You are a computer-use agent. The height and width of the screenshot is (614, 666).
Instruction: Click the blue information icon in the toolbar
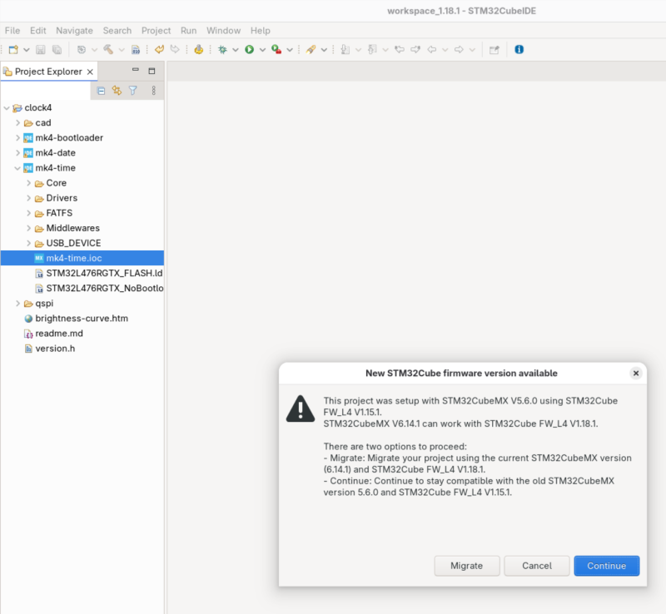(519, 50)
